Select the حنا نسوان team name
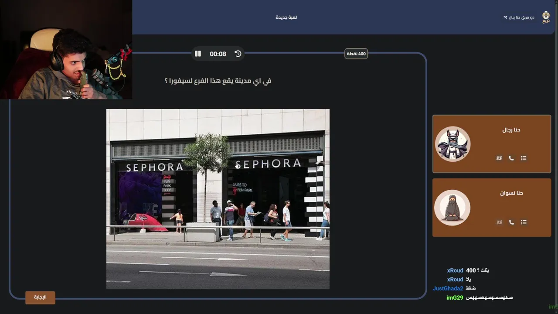This screenshot has width=558, height=314. (511, 193)
